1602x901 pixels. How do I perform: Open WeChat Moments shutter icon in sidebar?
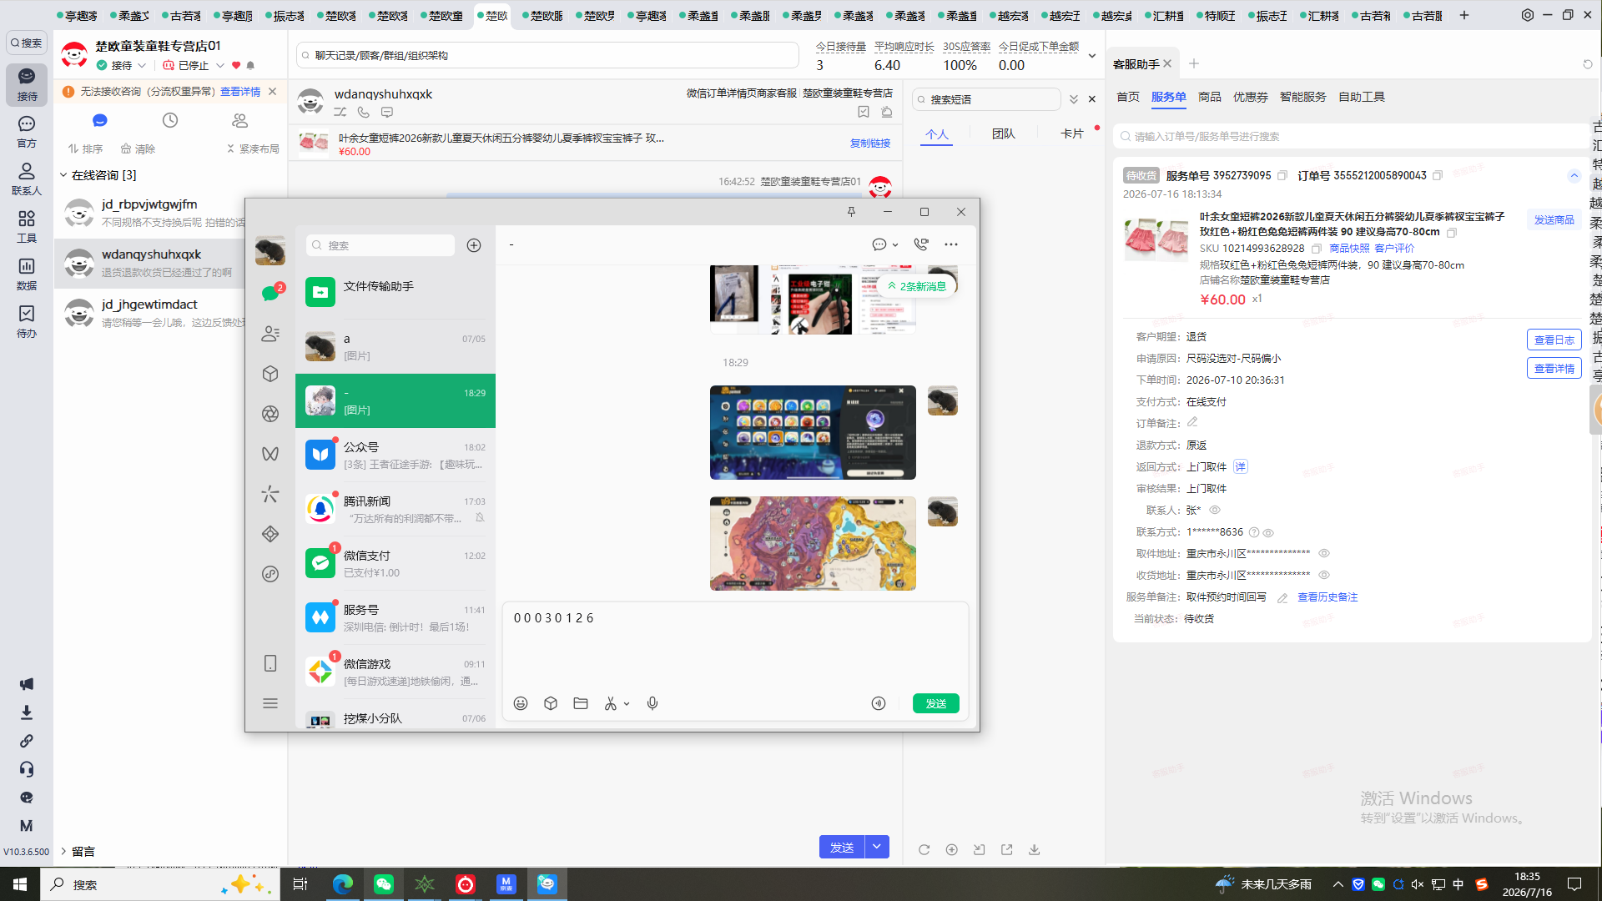270,414
